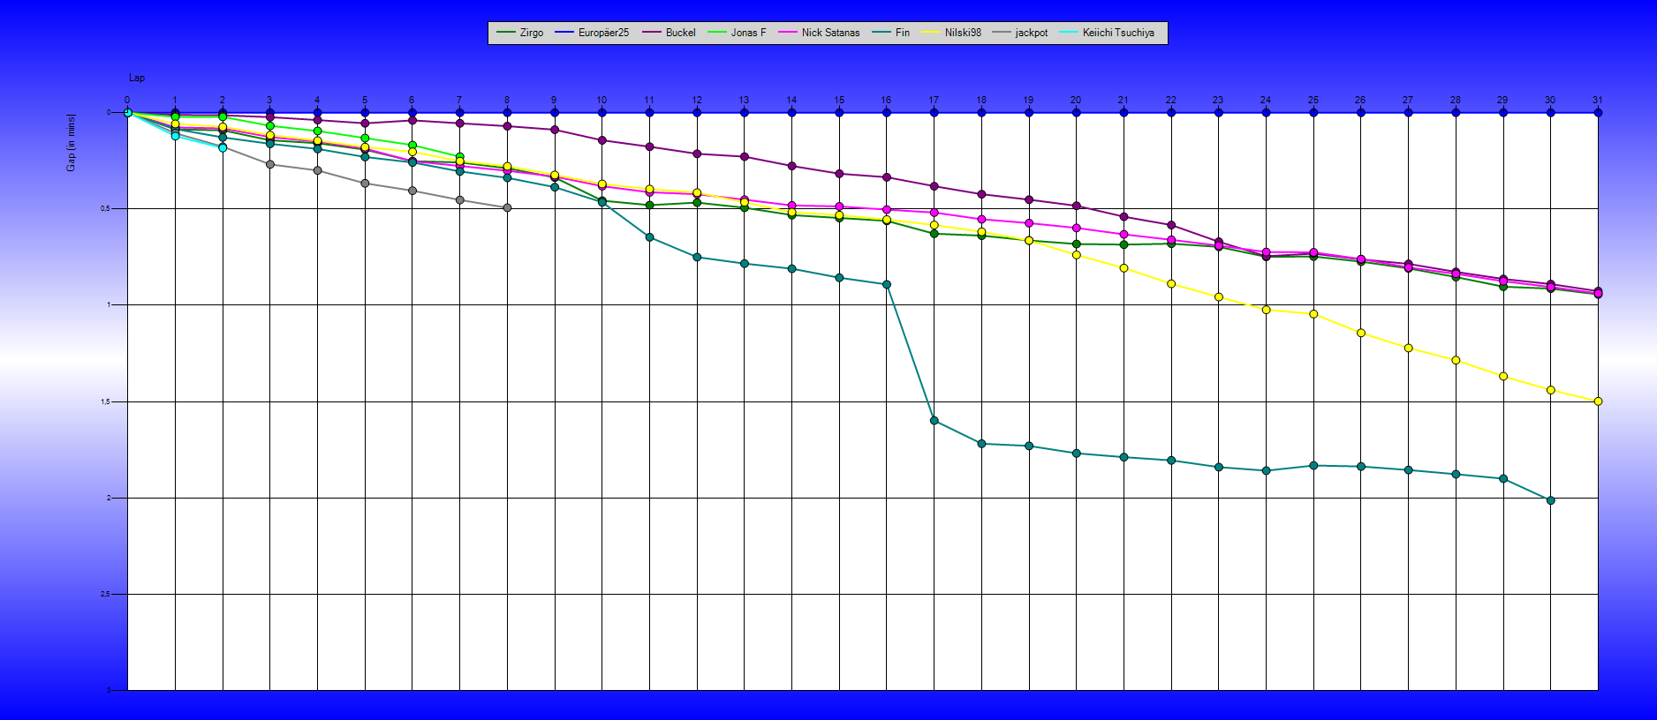The height and width of the screenshot is (720, 1657).
Task: Click the purple Buckel data point at lap 10
Action: tap(602, 140)
